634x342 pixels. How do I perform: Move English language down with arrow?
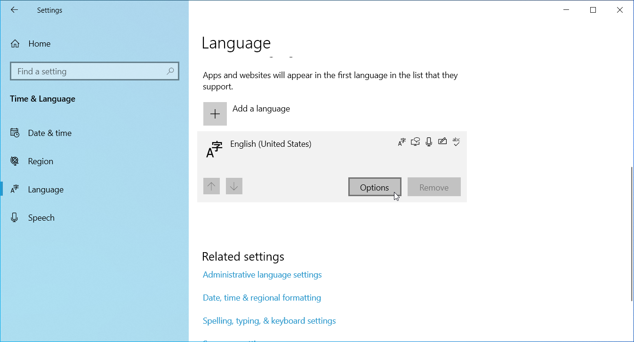tap(234, 187)
